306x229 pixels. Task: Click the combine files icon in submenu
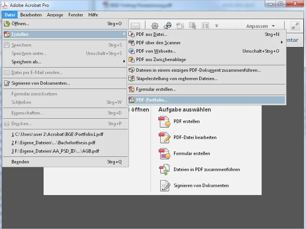(x=132, y=70)
